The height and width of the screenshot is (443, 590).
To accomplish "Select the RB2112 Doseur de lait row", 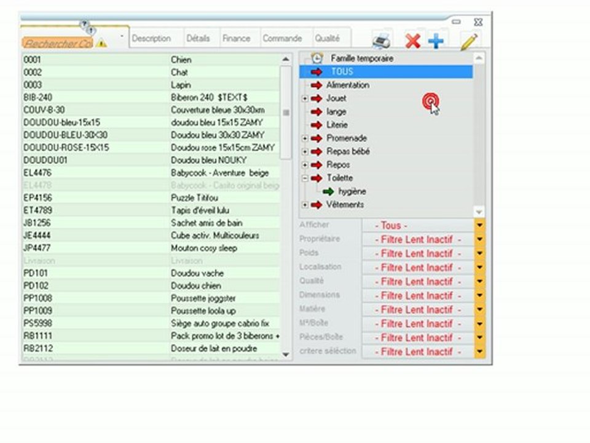I will pos(151,348).
